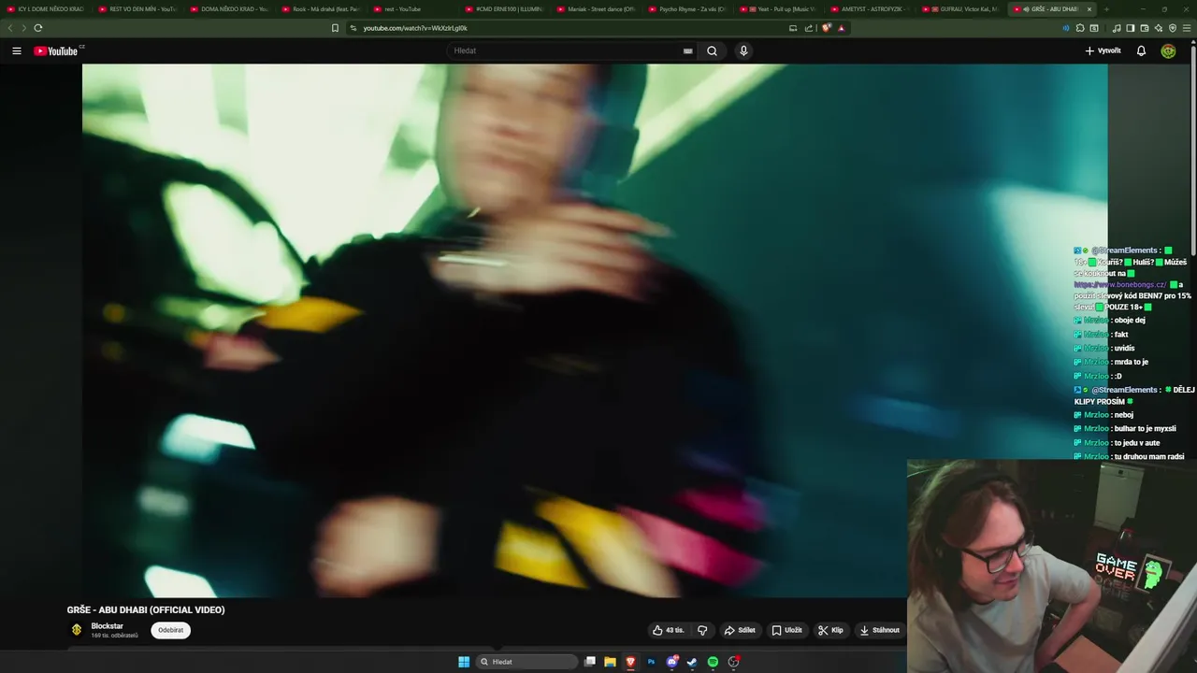Switch to the 'REST VO DEN MÍN' tab

pyautogui.click(x=137, y=8)
